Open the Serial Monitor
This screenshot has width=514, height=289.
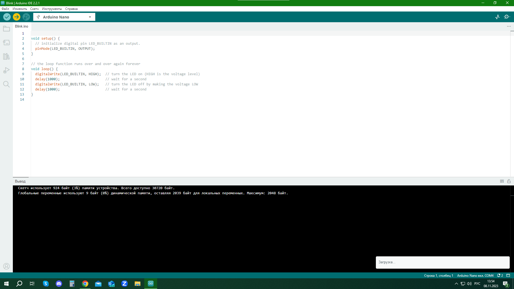point(507,17)
